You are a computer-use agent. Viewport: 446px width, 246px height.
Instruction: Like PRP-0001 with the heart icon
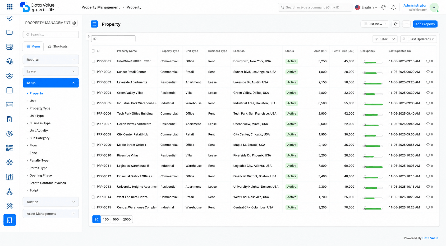[x=428, y=61]
